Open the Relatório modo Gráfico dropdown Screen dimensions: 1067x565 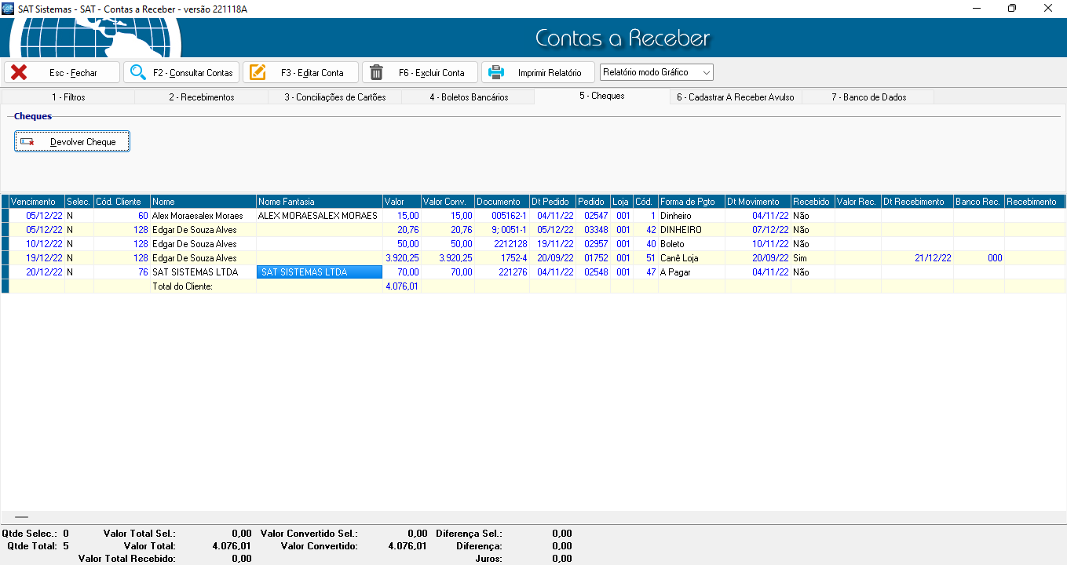(x=656, y=72)
